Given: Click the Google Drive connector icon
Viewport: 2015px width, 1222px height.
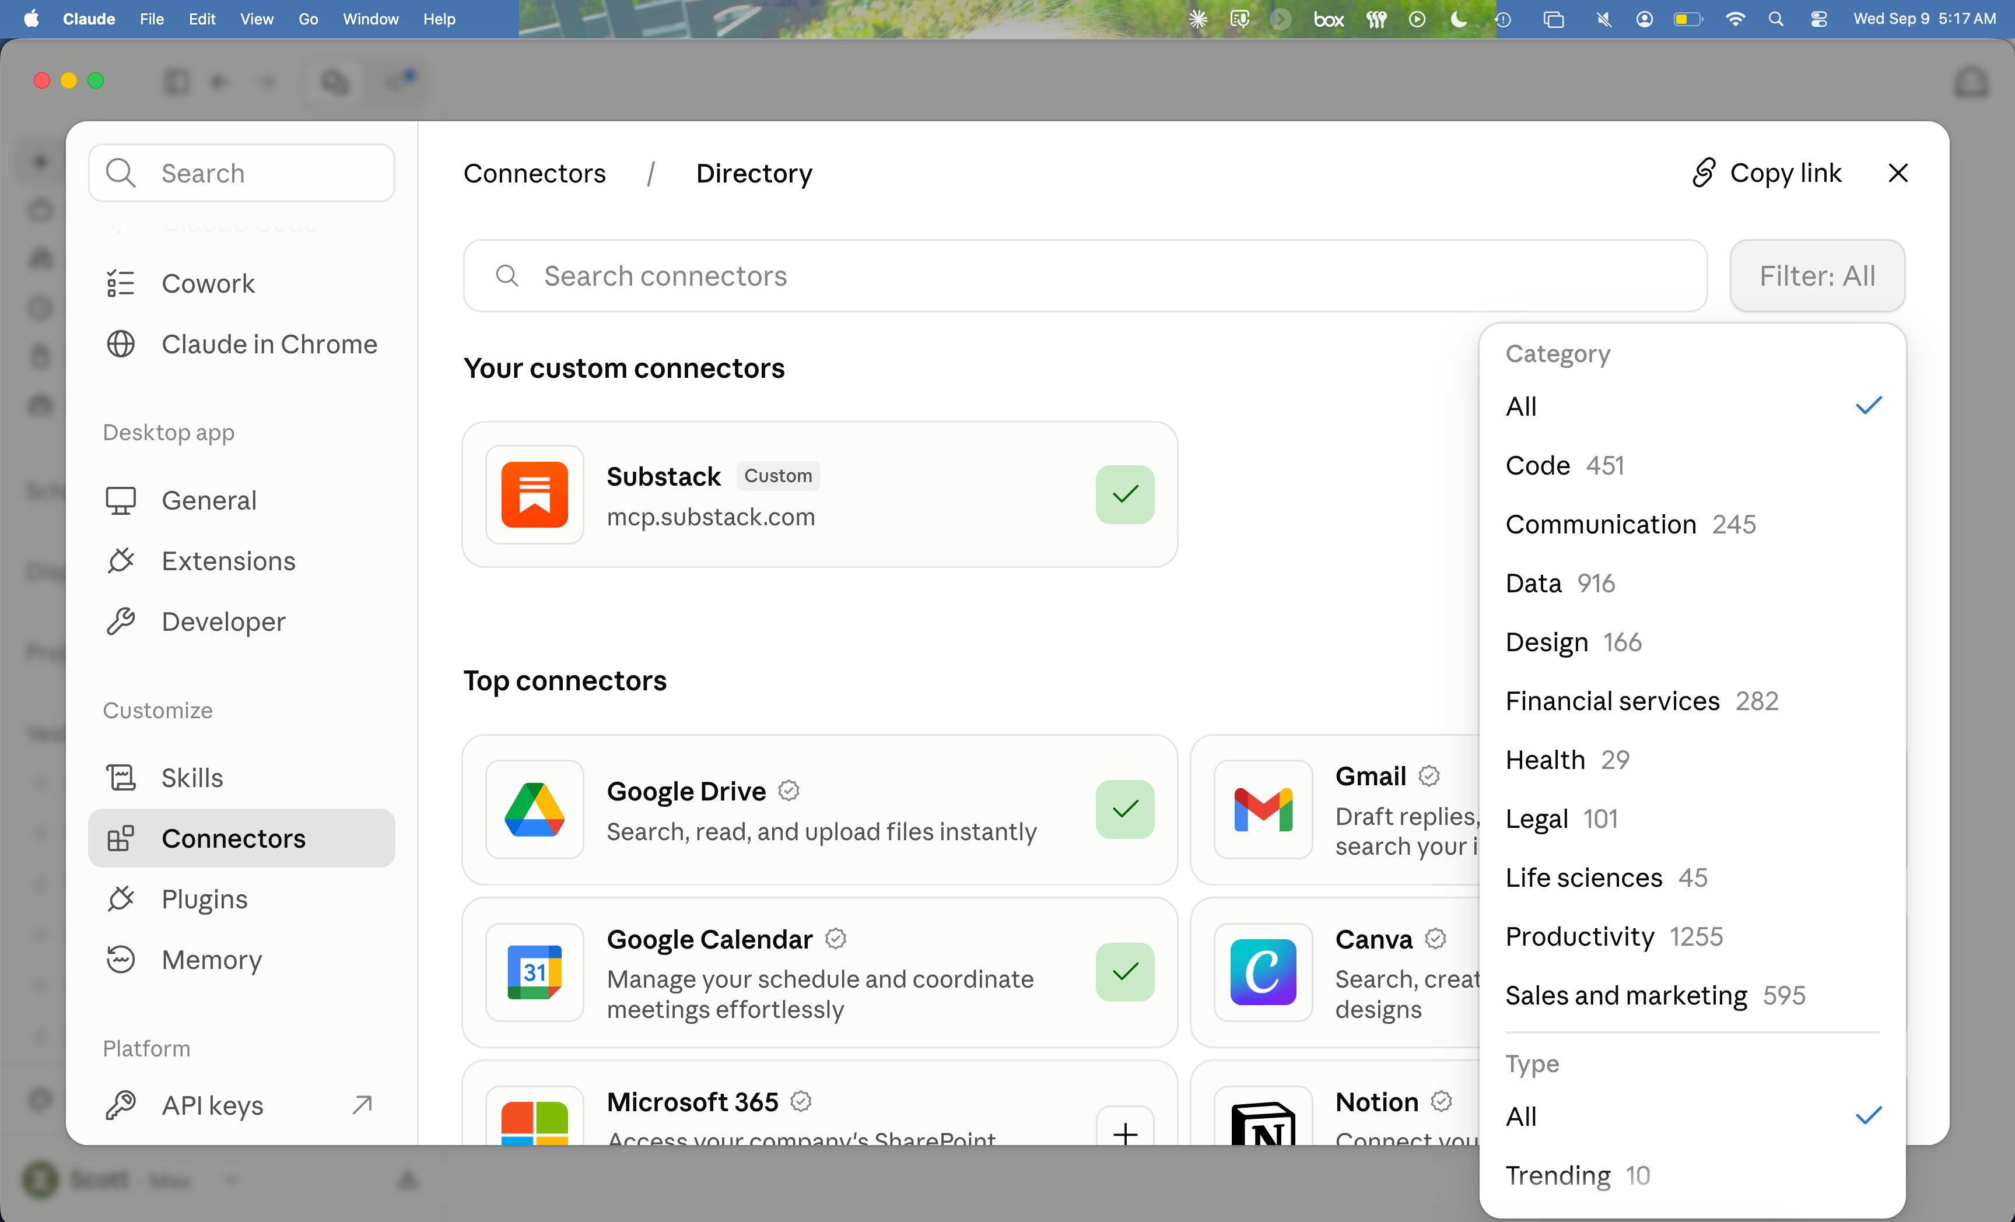Looking at the screenshot, I should (535, 809).
